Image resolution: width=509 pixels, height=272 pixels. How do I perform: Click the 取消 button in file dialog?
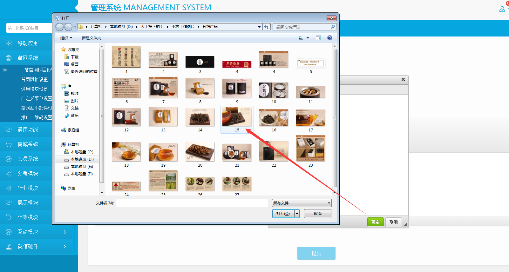point(317,214)
